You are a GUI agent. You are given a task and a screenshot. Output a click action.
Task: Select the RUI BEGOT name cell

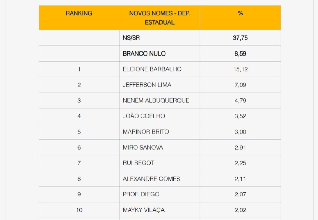[139, 163]
